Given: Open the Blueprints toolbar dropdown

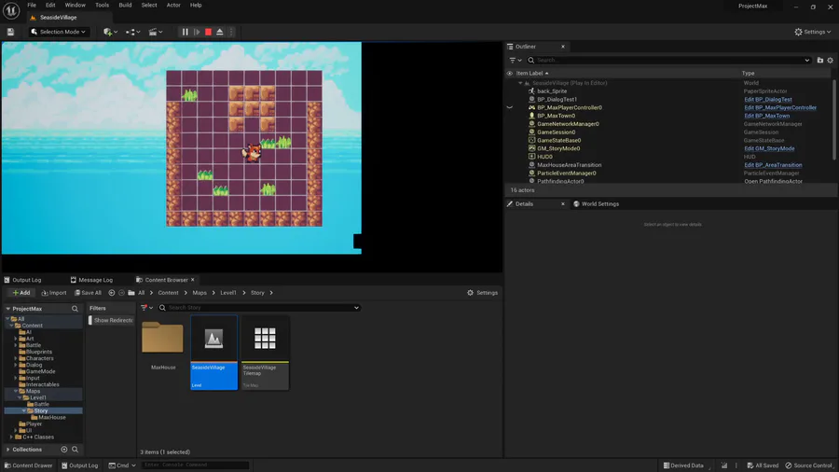Looking at the screenshot, I should (x=132, y=32).
